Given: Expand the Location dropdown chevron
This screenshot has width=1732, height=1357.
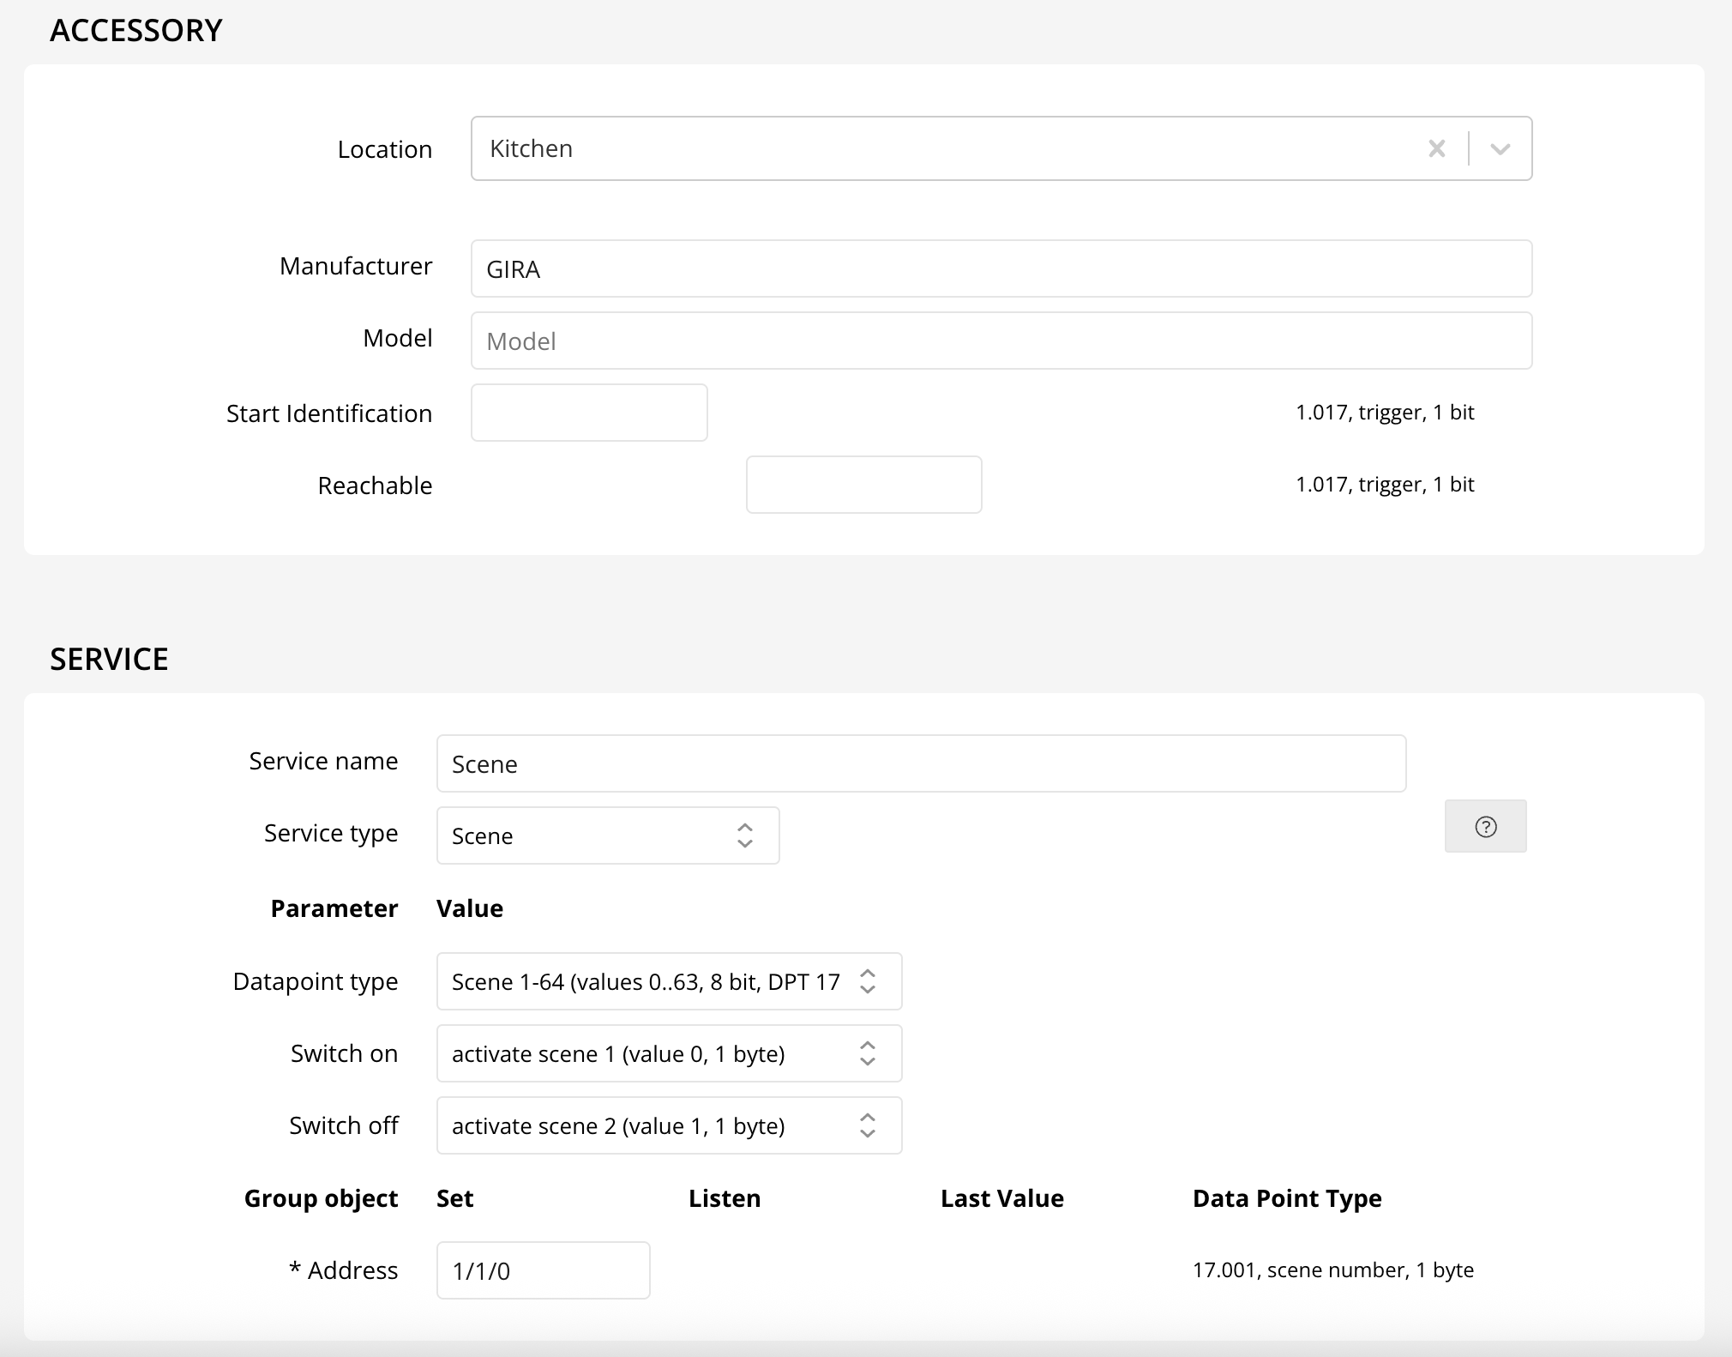Looking at the screenshot, I should [1500, 148].
